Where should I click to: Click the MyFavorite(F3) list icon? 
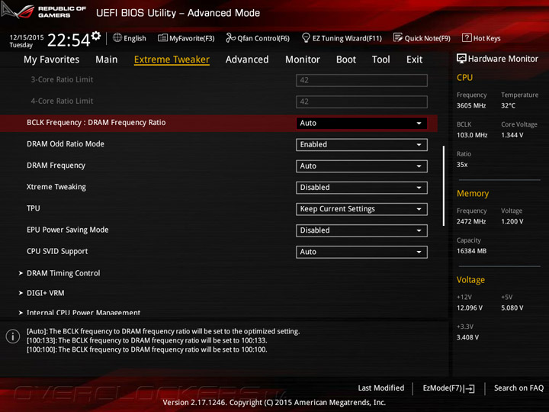[x=162, y=37]
